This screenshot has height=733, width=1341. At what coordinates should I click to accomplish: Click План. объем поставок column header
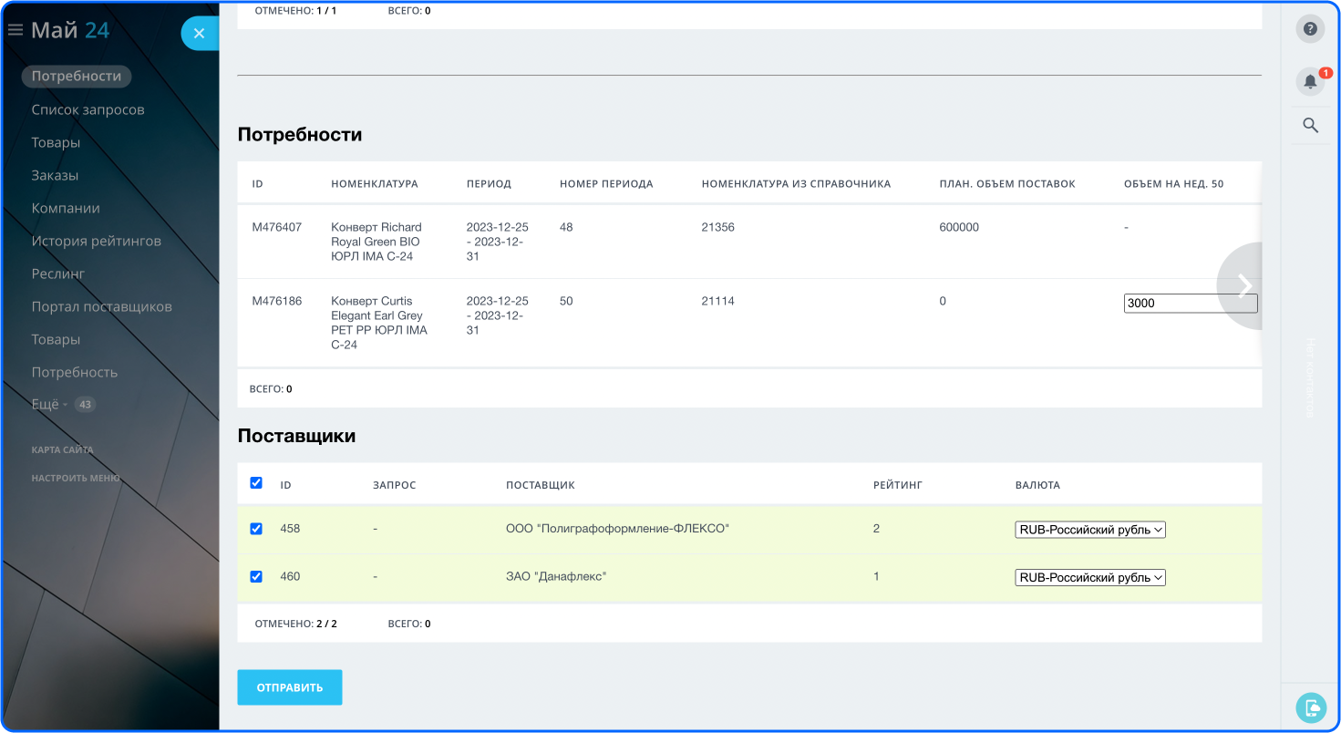[x=1007, y=184]
